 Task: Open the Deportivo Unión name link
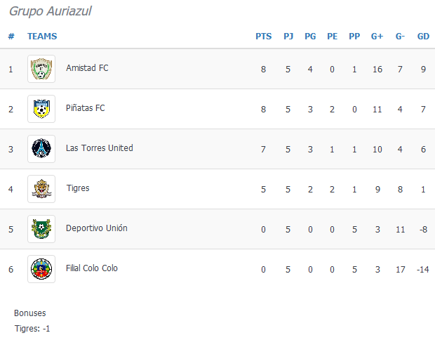pos(97,228)
